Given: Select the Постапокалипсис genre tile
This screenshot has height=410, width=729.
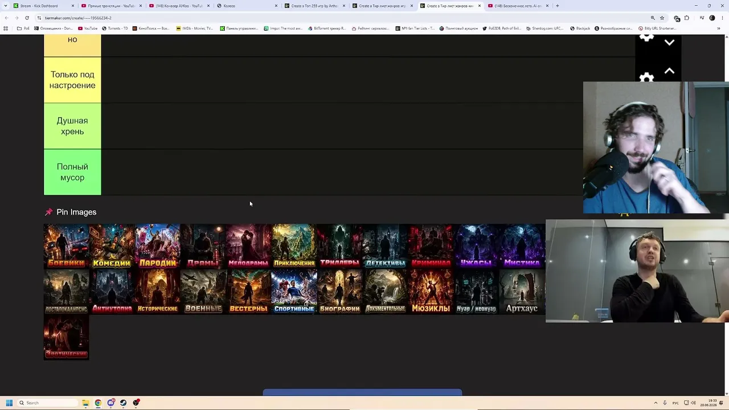Looking at the screenshot, I should [67, 292].
